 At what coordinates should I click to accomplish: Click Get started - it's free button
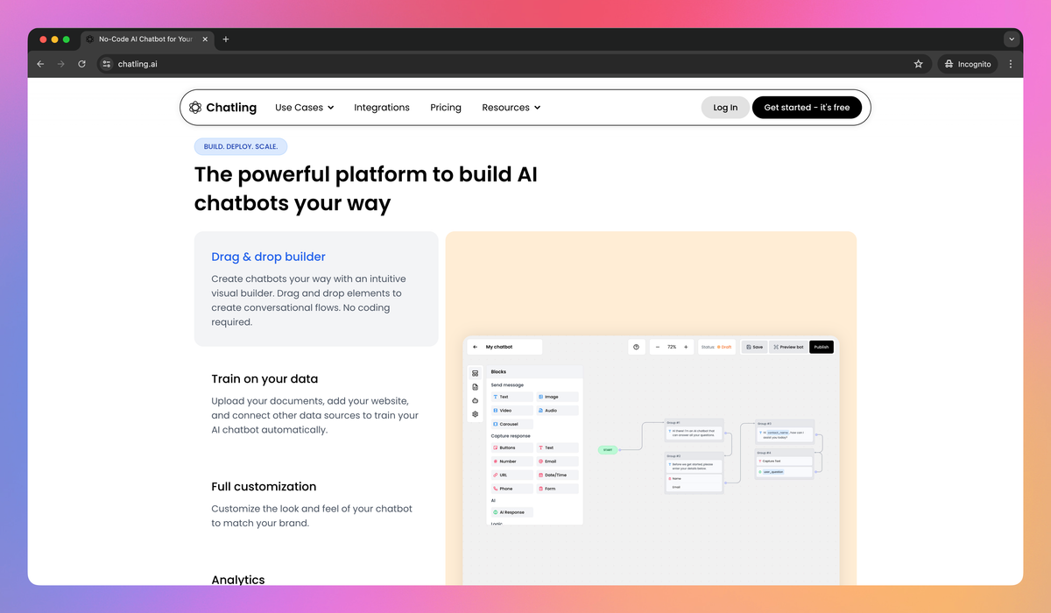tap(807, 108)
